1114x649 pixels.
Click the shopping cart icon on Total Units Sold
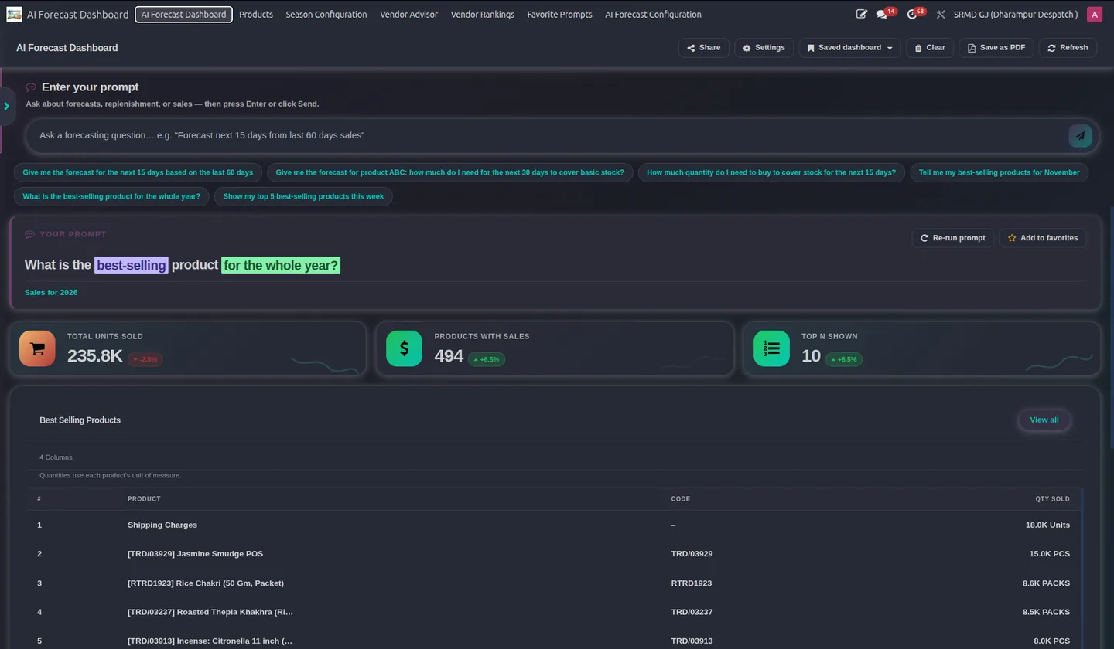pos(37,348)
